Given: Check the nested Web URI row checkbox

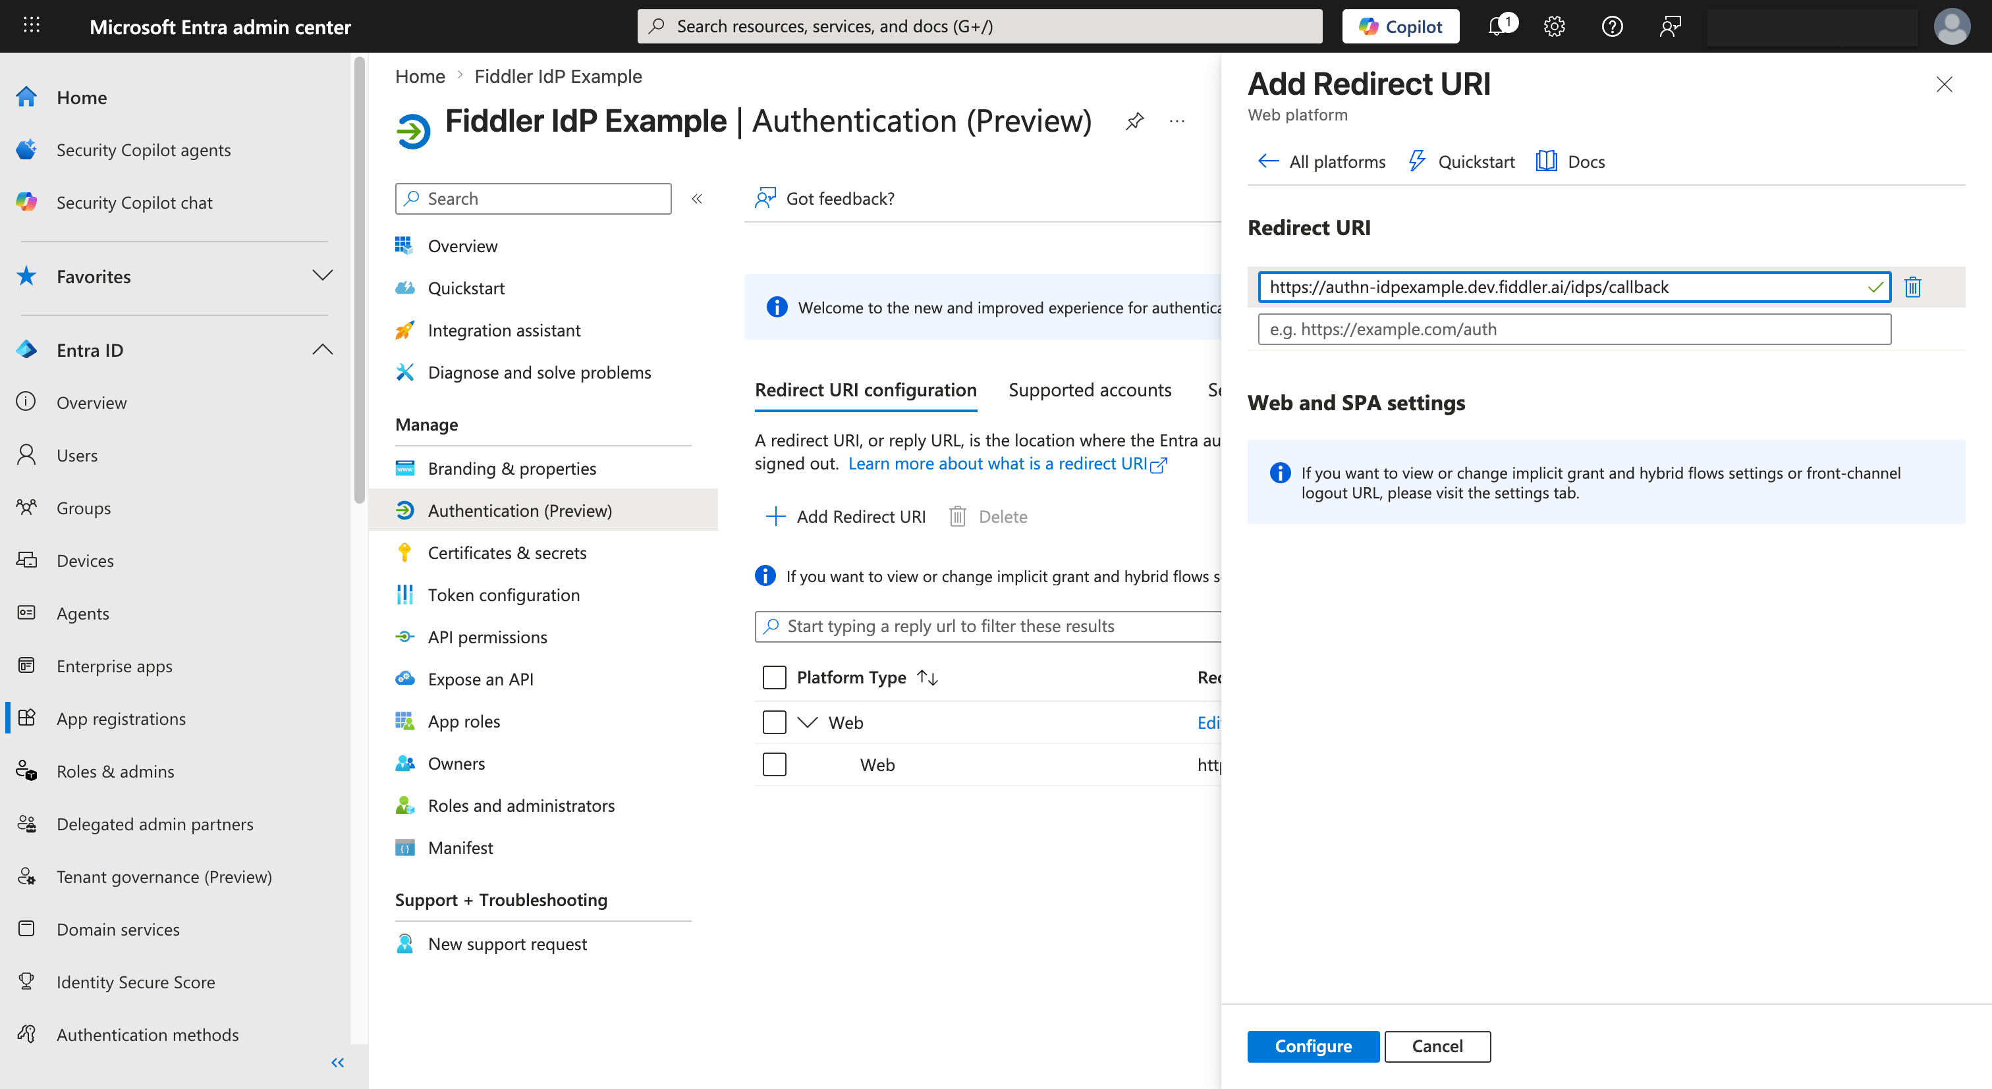Looking at the screenshot, I should [774, 764].
